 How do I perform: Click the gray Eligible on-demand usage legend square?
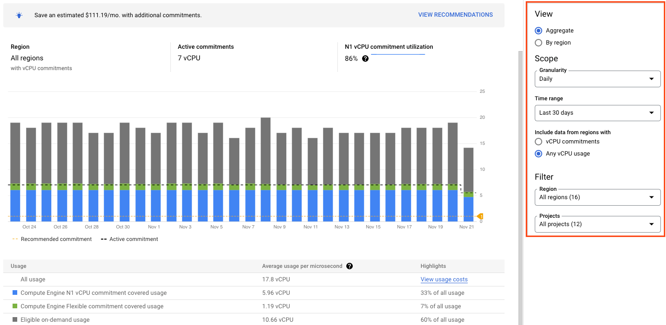14,320
